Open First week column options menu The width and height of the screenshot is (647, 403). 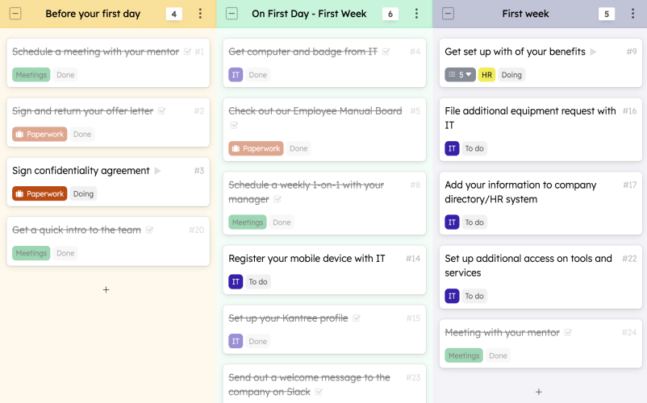(632, 14)
